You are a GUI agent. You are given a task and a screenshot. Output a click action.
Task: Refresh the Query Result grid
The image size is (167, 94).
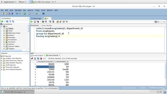[x=38, y=58]
